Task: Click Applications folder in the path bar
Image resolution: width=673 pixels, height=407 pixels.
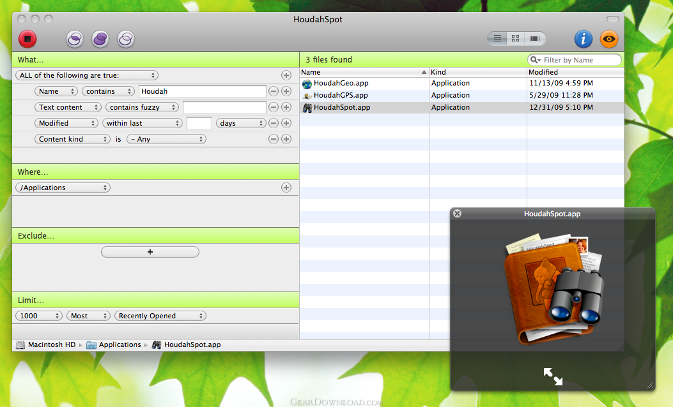Action: pyautogui.click(x=114, y=344)
